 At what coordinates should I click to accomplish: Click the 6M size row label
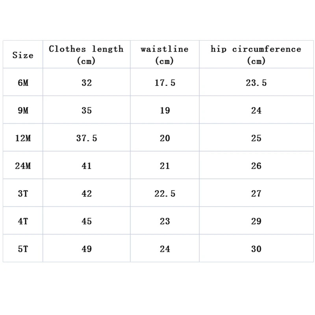point(23,83)
